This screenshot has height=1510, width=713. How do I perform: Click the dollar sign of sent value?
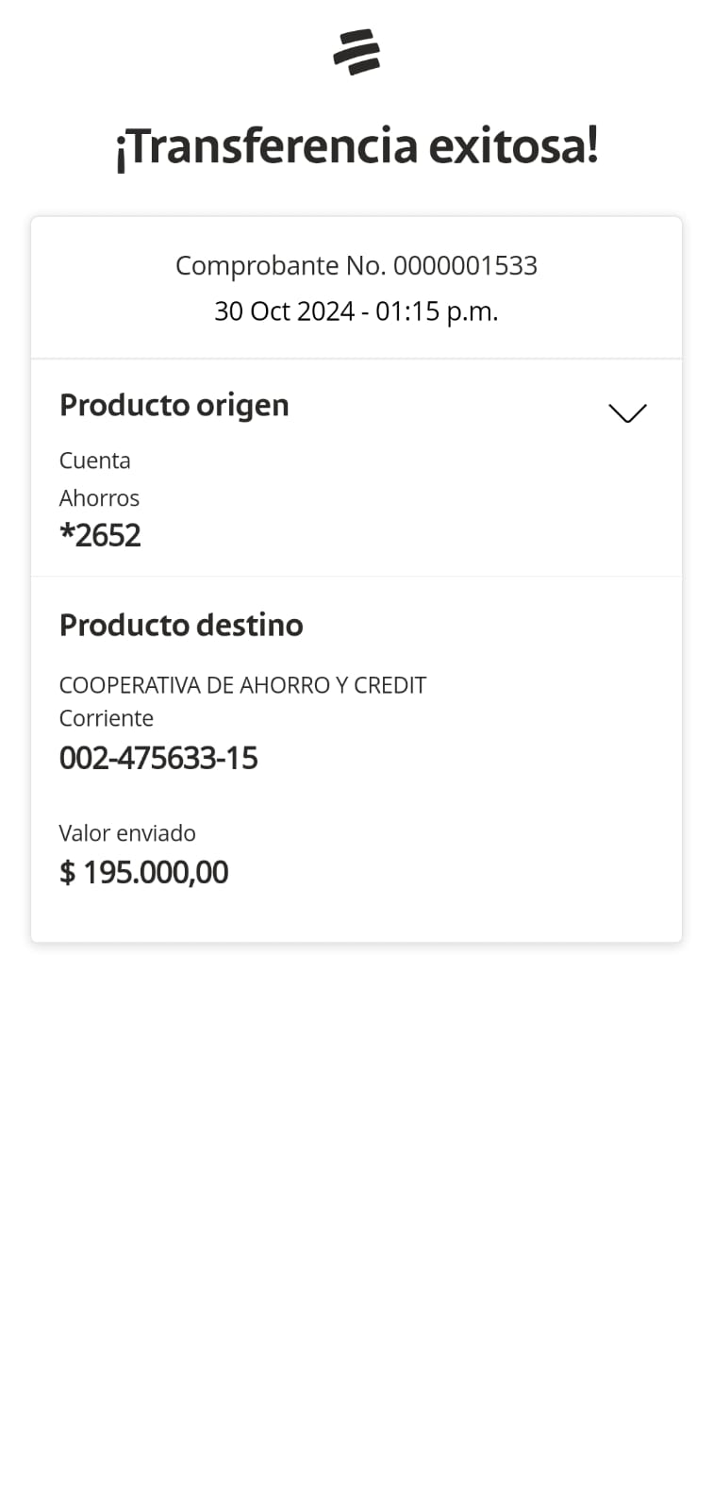coord(67,873)
